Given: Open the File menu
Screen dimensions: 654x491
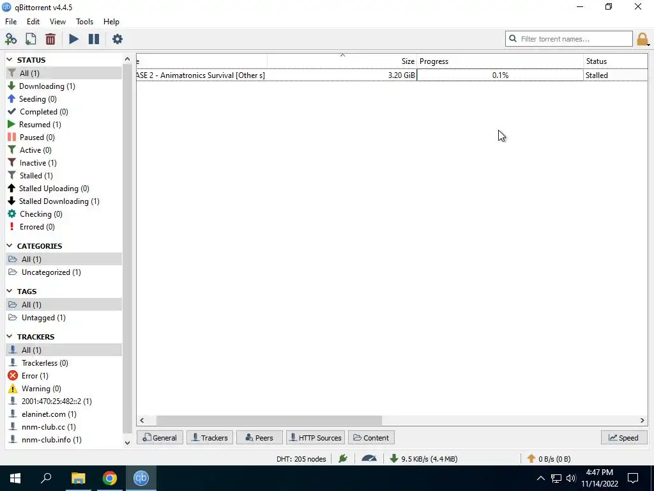Looking at the screenshot, I should [11, 21].
